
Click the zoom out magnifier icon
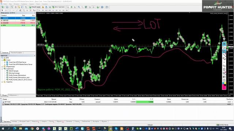pyautogui.click(x=82, y=7)
